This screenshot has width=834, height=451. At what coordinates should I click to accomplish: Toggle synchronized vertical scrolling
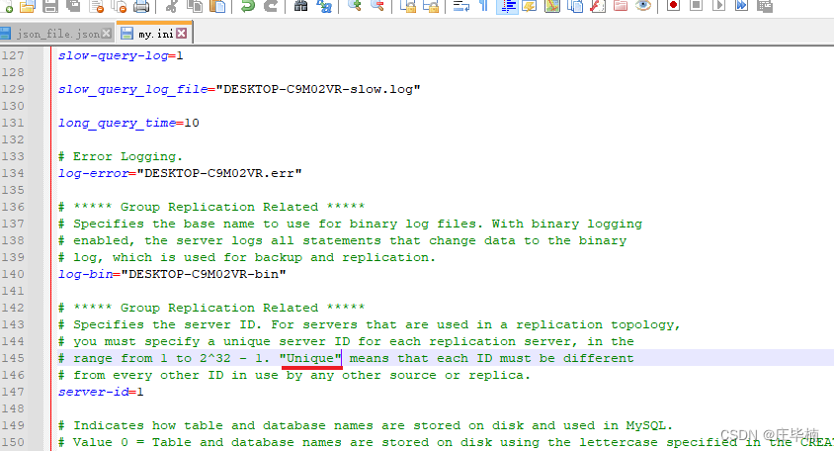click(408, 5)
